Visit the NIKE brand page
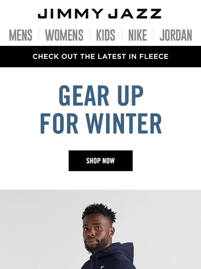The width and height of the screenshot is (201, 269). click(x=138, y=35)
